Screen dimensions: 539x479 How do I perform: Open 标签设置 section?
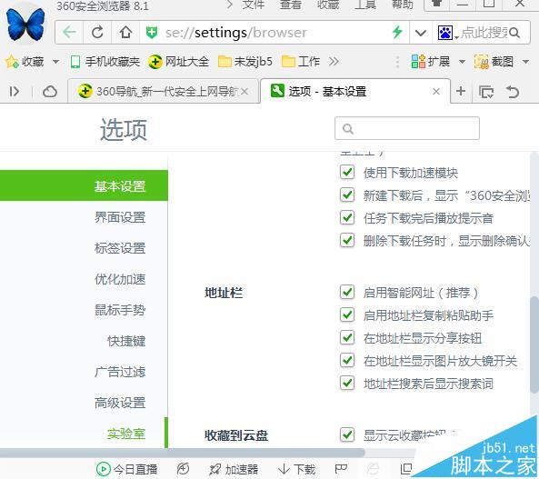coord(120,248)
